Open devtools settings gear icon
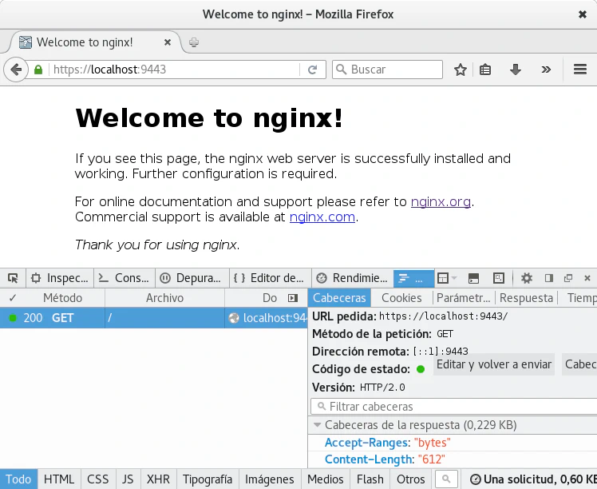 [526, 278]
